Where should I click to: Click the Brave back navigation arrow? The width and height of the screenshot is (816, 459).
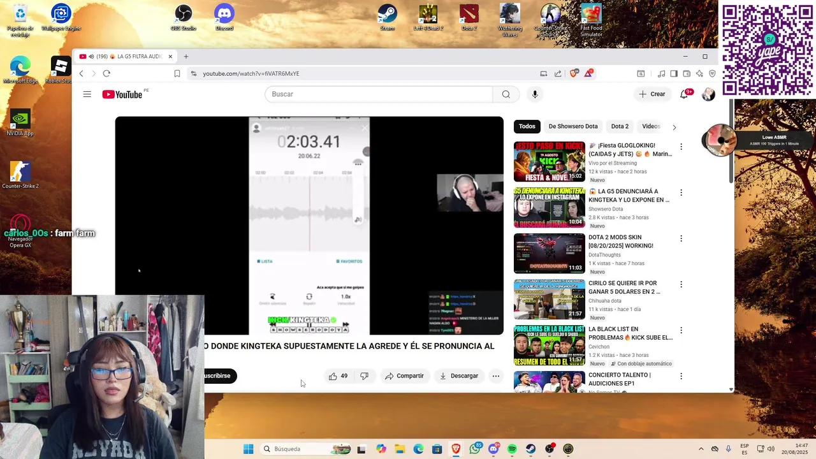click(81, 74)
